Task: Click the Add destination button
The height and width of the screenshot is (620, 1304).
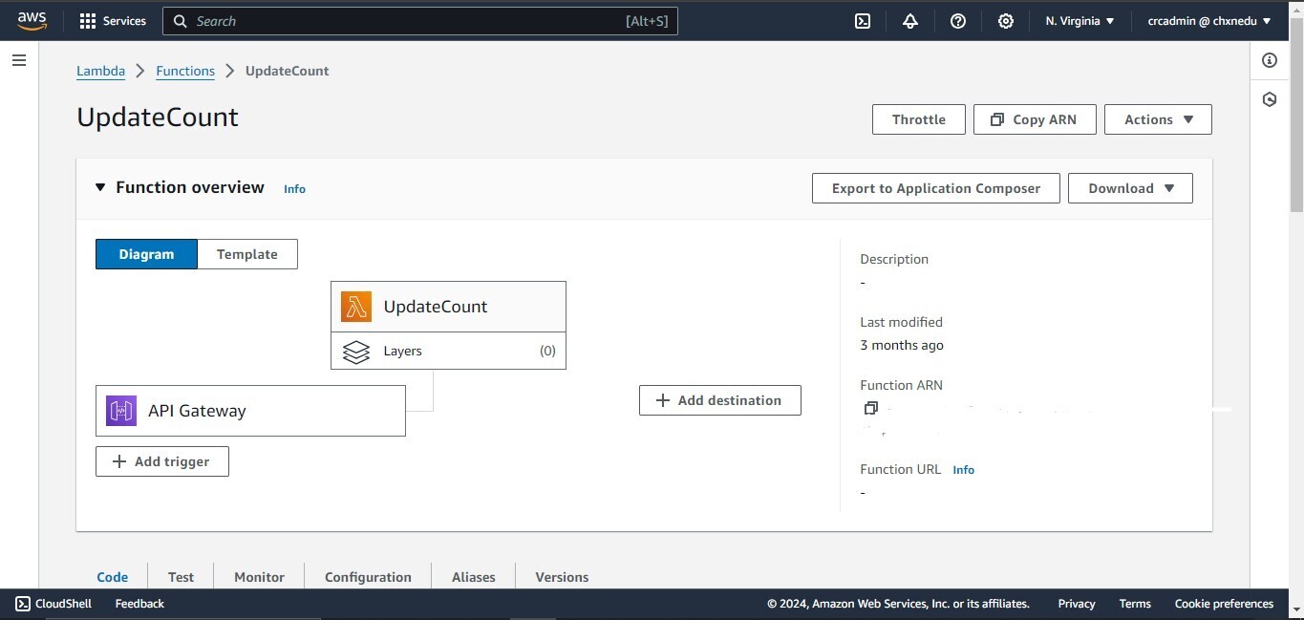Action: [x=720, y=400]
